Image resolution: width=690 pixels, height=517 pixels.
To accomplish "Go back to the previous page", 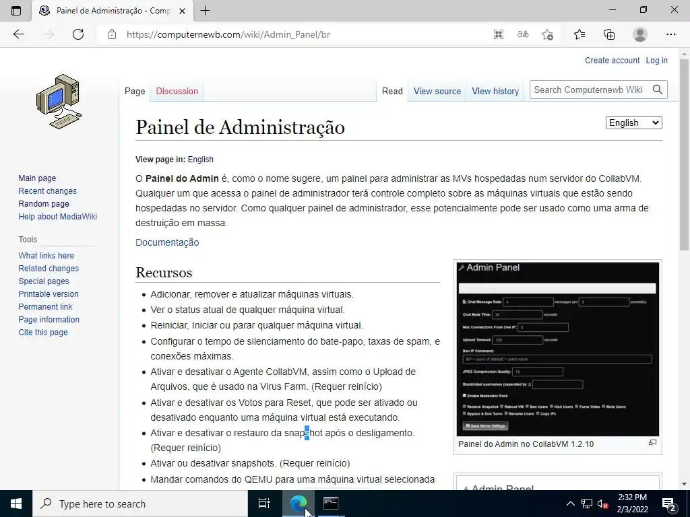I will tap(18, 34).
